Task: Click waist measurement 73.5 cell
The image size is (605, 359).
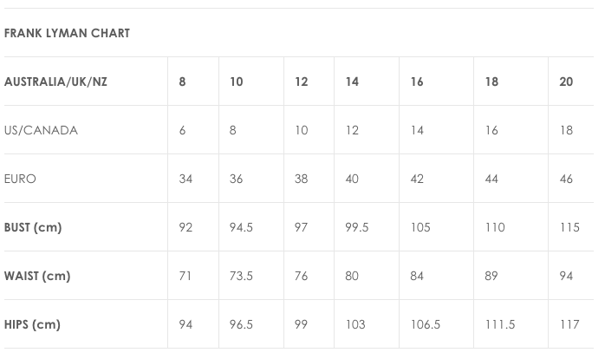Action: (241, 276)
